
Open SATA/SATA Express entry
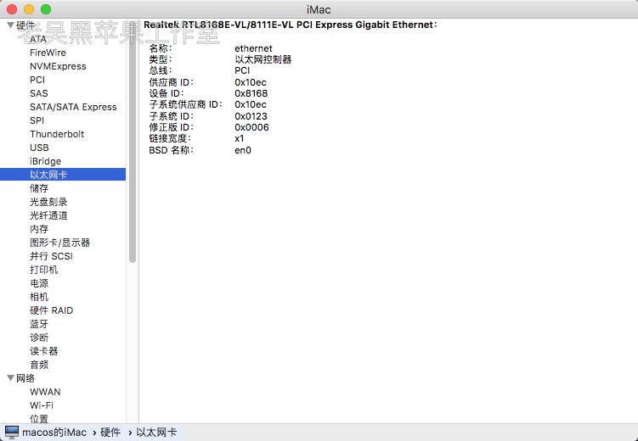pyautogui.click(x=73, y=107)
